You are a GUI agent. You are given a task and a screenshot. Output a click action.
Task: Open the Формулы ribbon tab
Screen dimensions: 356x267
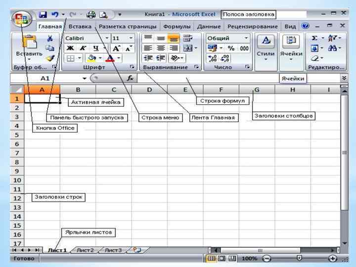(x=177, y=27)
